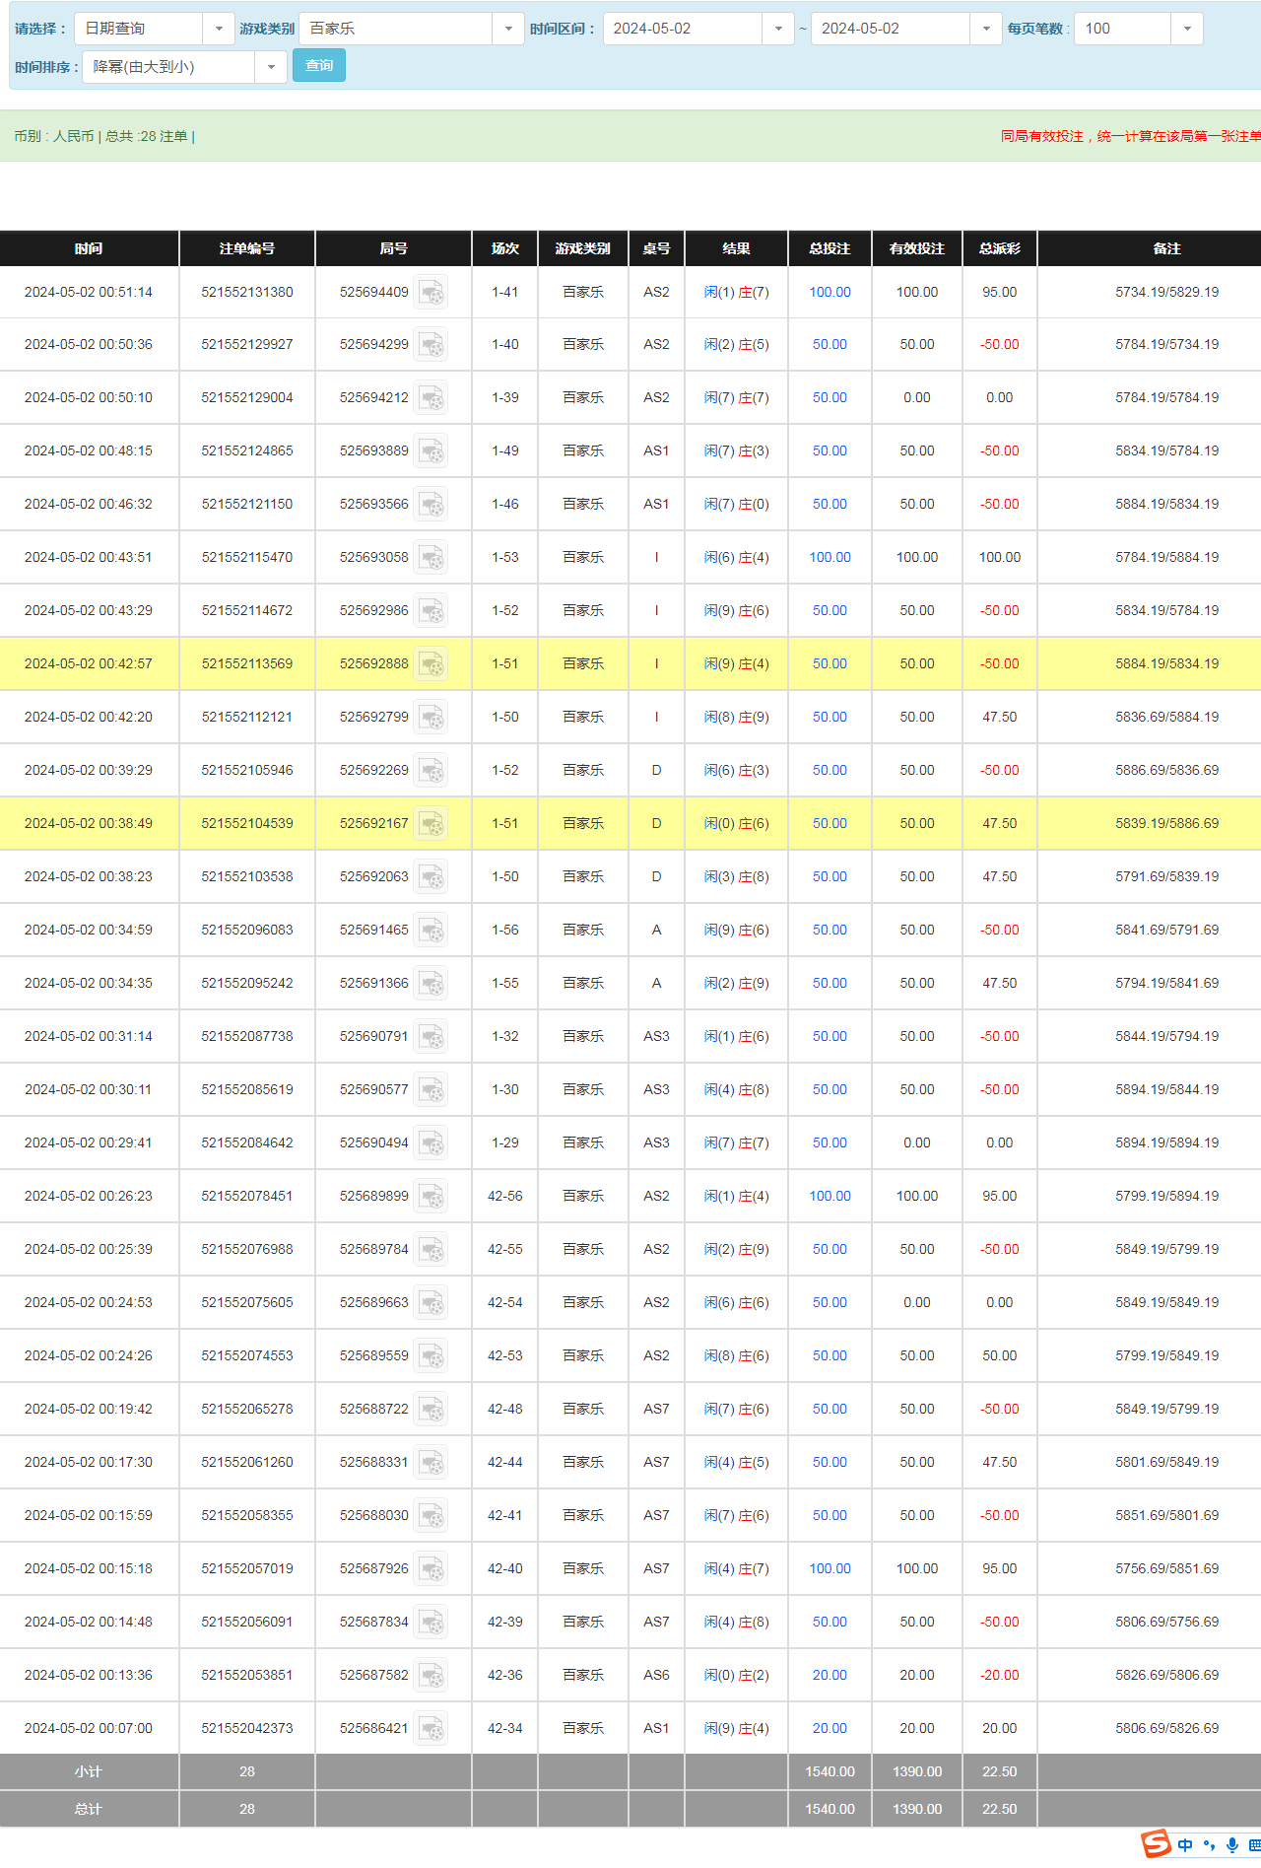The width and height of the screenshot is (1261, 1868).
Task: Click replay icon for round 525690791
Action: (431, 1037)
